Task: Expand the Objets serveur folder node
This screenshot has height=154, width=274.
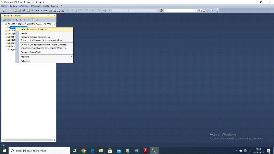Action: (x=6, y=34)
